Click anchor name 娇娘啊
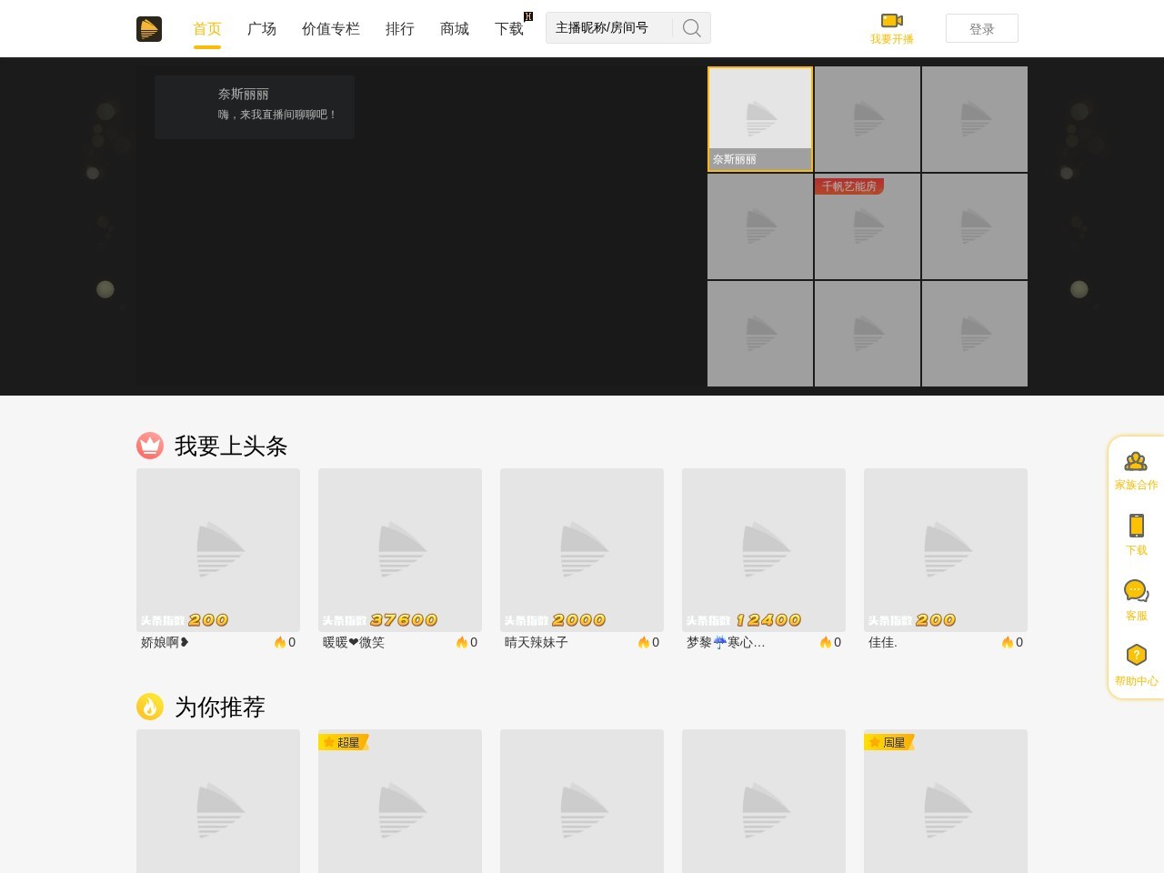The height and width of the screenshot is (873, 1164). click(165, 642)
